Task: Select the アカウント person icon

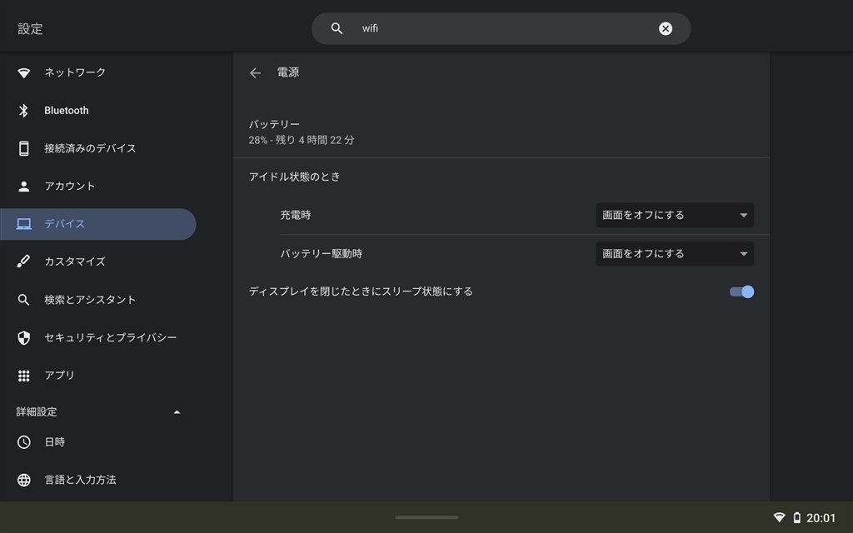Action: (23, 186)
